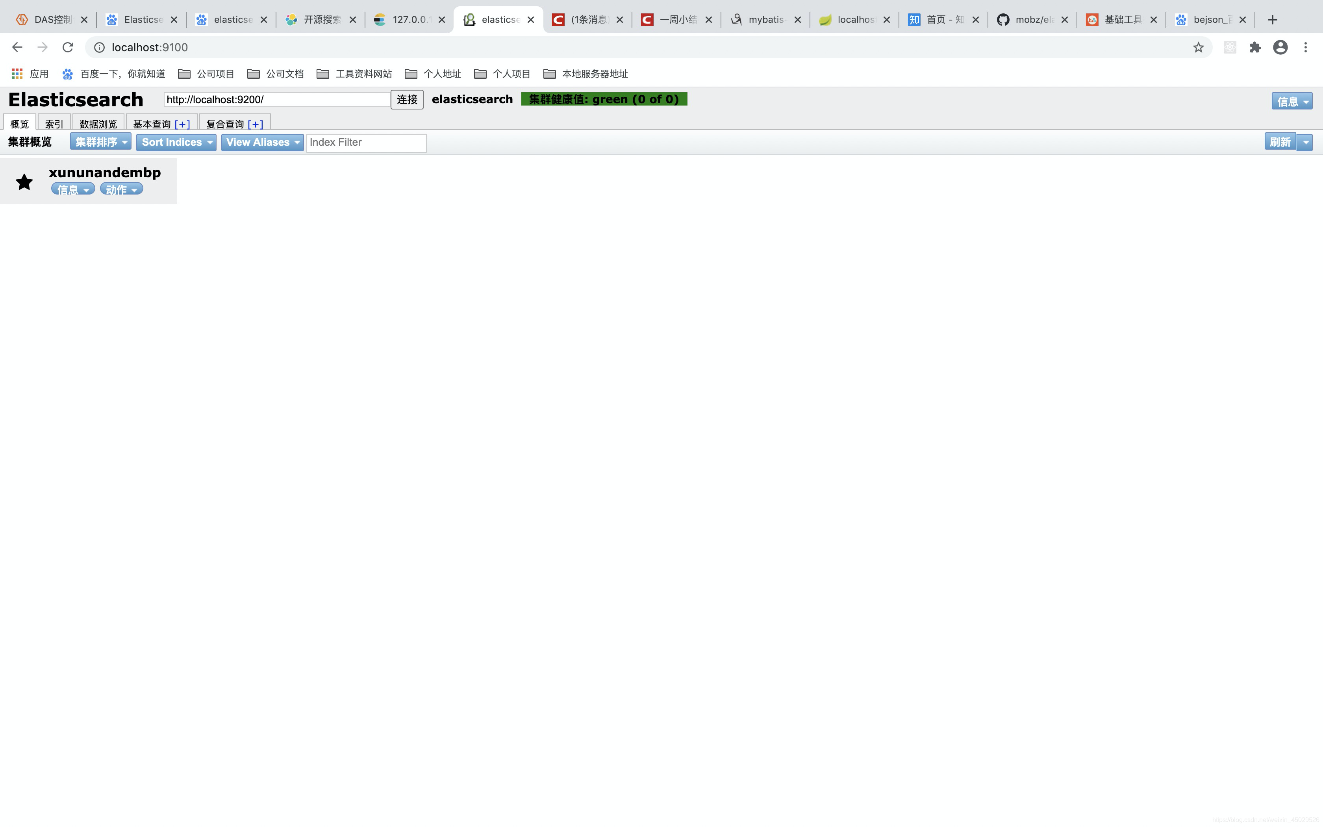Switch to the 数据浏览 tab

pos(98,124)
